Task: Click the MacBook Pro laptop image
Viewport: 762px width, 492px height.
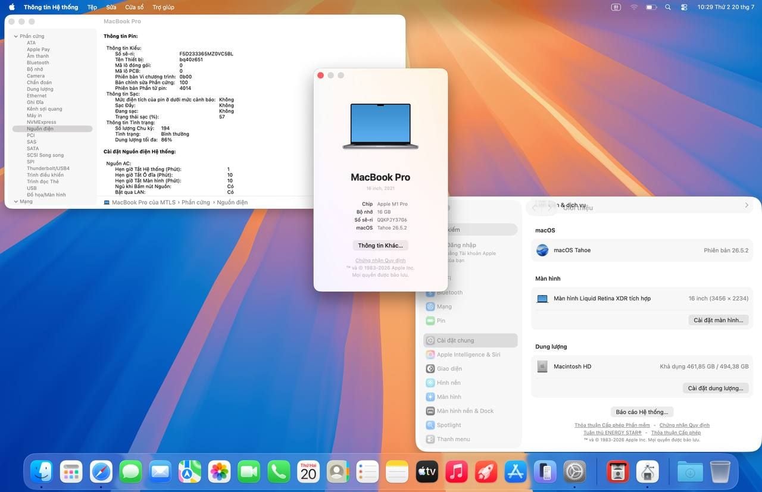Action: [380, 126]
